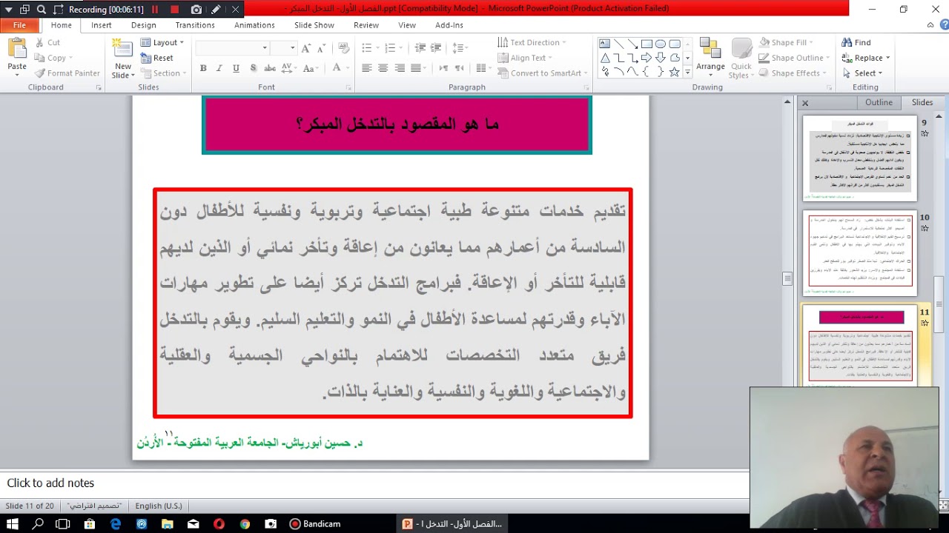Activate the Bandicam drawing pencil tool
This screenshot has width=949, height=533.
click(215, 10)
